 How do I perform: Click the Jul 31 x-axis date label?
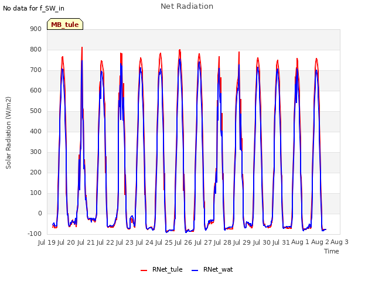[x=281, y=242]
